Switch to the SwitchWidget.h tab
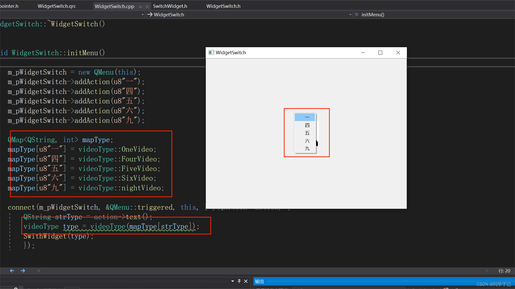The height and width of the screenshot is (289, 515). click(170, 6)
